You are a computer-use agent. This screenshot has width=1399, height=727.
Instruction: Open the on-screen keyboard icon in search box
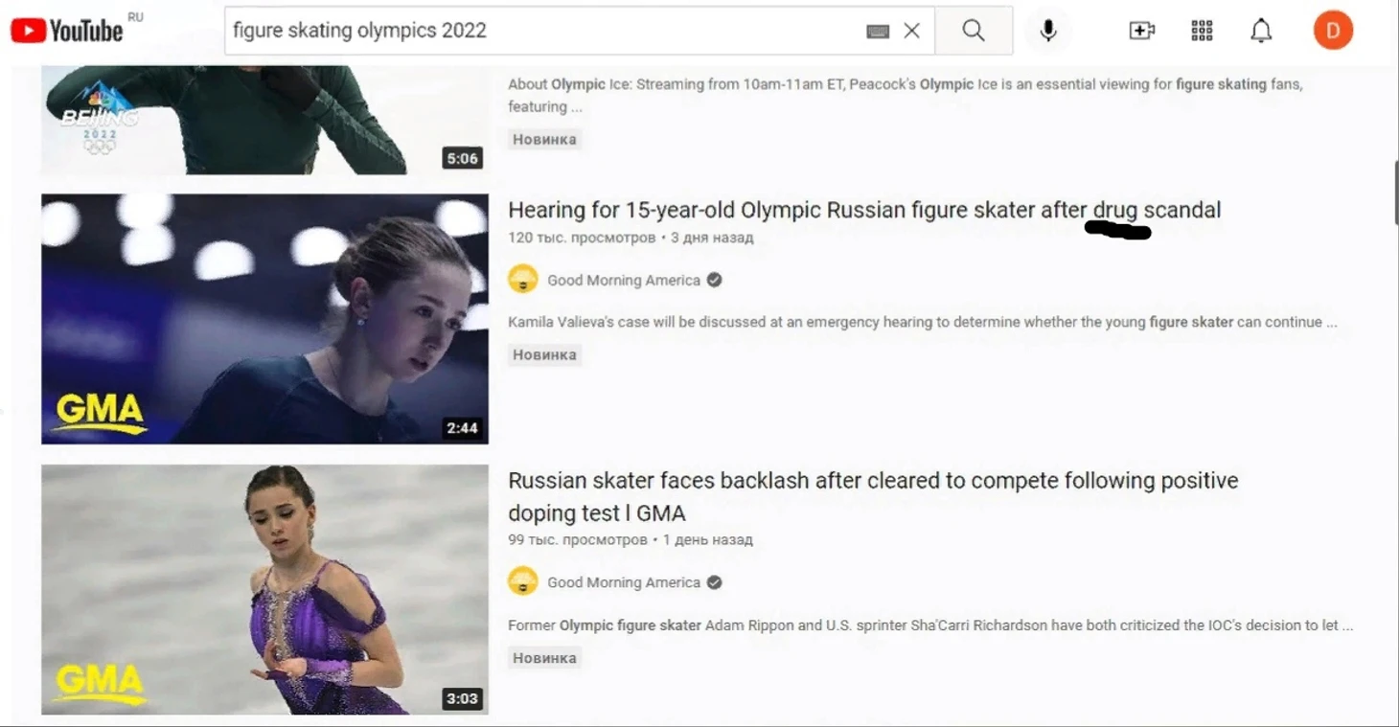[x=877, y=32]
